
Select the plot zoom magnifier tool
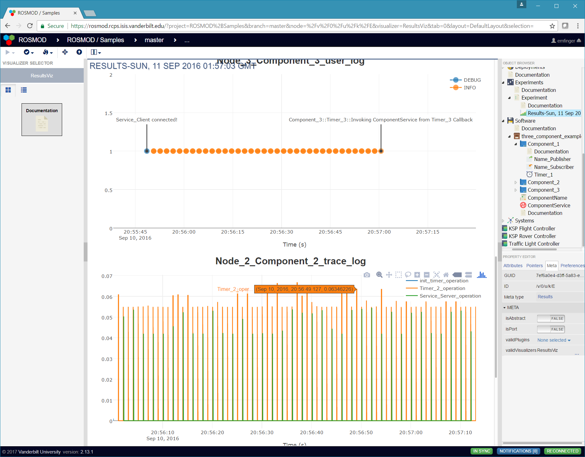point(379,275)
